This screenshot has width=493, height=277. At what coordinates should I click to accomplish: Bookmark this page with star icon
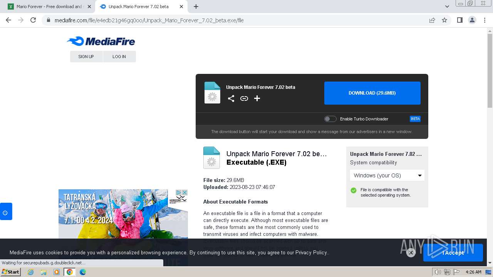444,20
